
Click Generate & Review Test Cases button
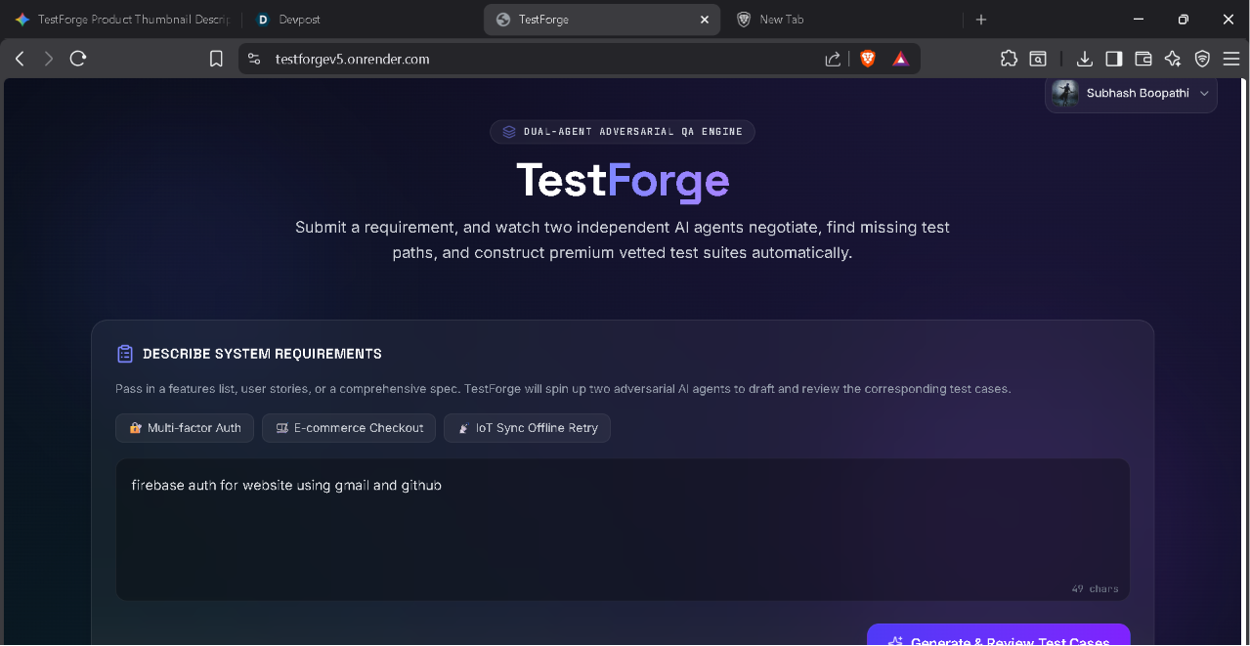pos(998,635)
